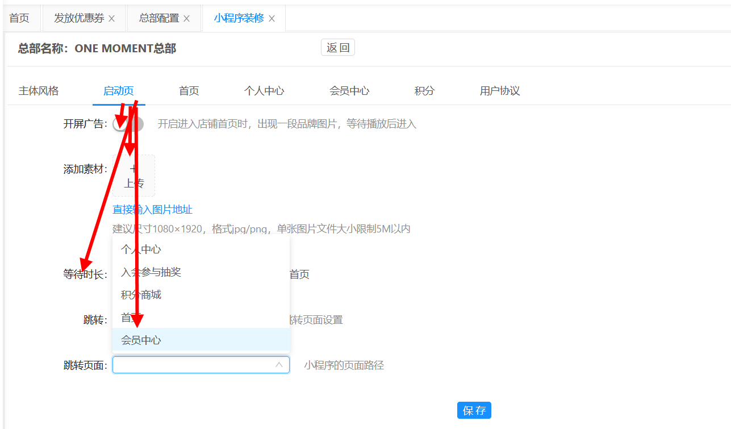Go to the 积分 section tab
Image resolution: width=731 pixels, height=429 pixels.
click(424, 91)
